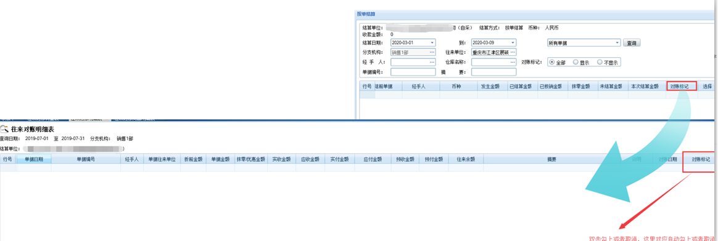Click into the 单据编号 input field
Screen dimensions: 718x241
[x=413, y=72]
